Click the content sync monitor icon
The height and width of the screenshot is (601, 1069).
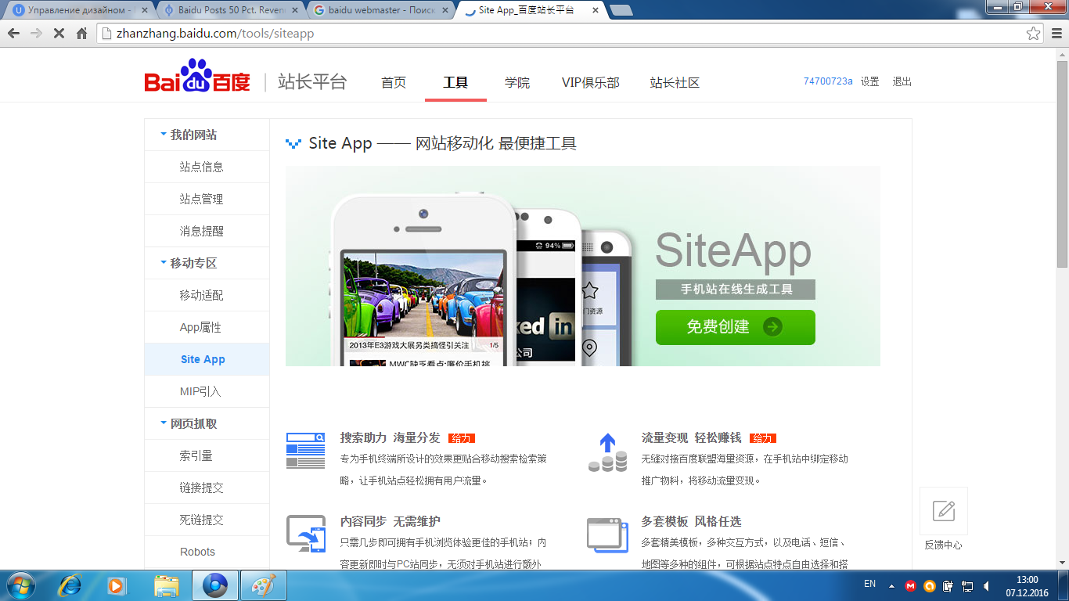305,534
